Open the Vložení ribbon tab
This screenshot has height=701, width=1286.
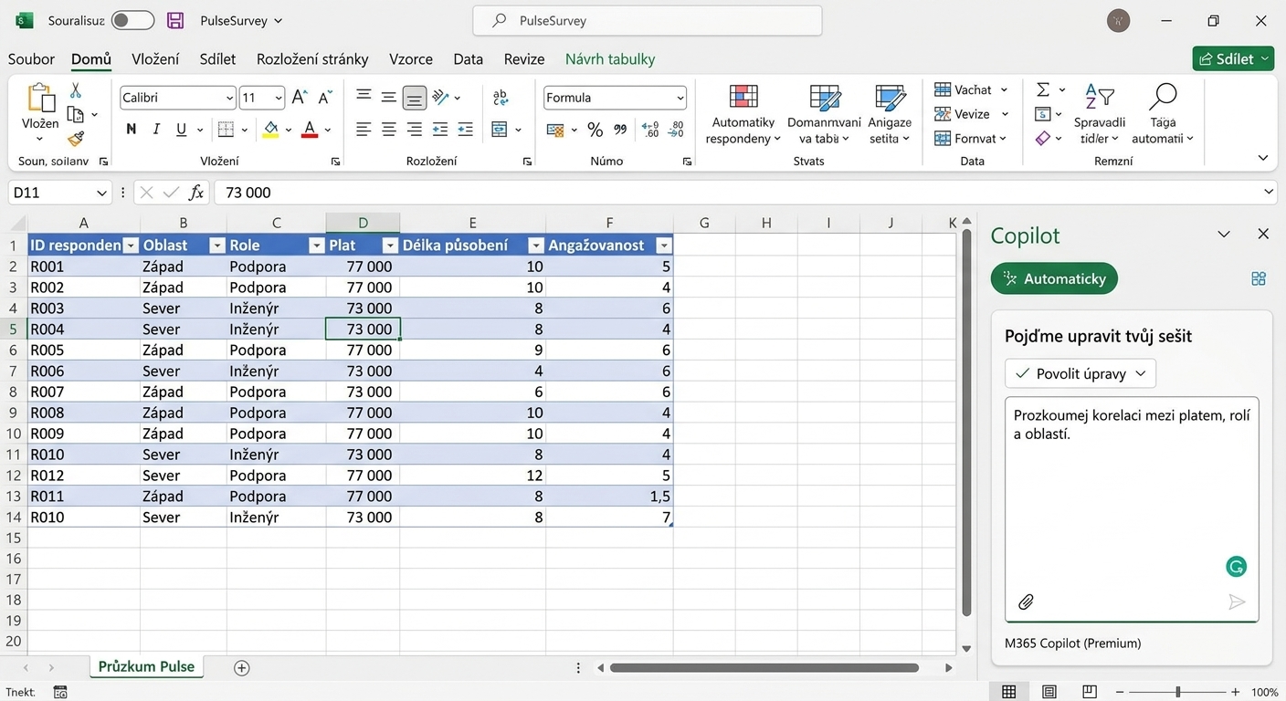pyautogui.click(x=155, y=59)
